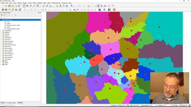Switch to the Processing Toolbox tab
Screen dimensions: 191x107
pyautogui.click(x=11, y=103)
